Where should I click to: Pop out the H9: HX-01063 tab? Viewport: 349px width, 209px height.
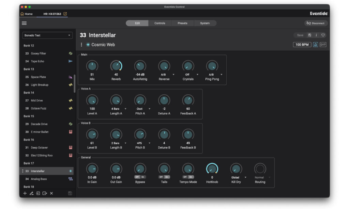tap(65, 14)
